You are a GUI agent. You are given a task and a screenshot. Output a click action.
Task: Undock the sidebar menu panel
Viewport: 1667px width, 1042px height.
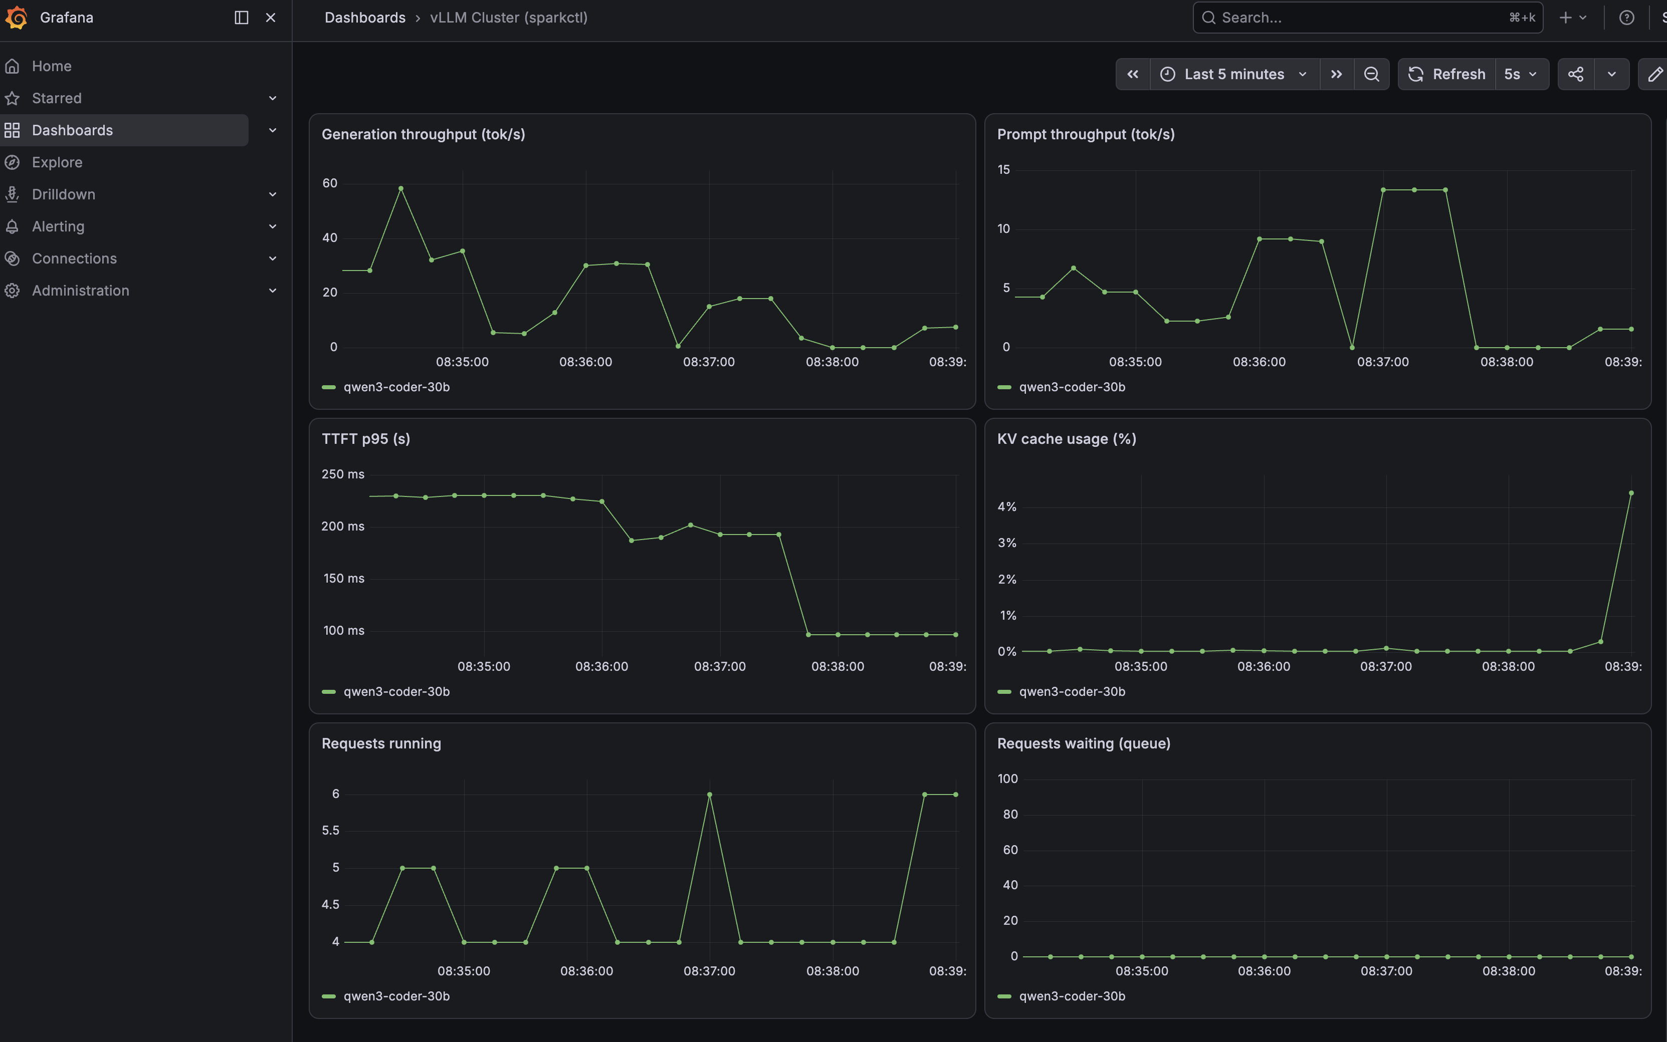[241, 18]
